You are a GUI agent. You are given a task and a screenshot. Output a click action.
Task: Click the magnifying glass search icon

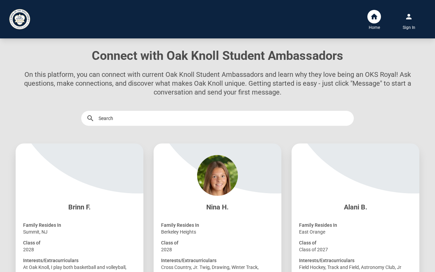pyautogui.click(x=90, y=118)
